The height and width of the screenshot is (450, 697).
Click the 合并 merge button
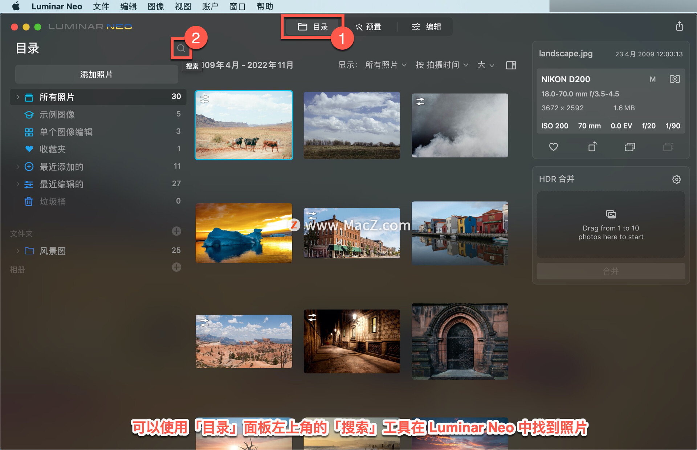pos(611,271)
